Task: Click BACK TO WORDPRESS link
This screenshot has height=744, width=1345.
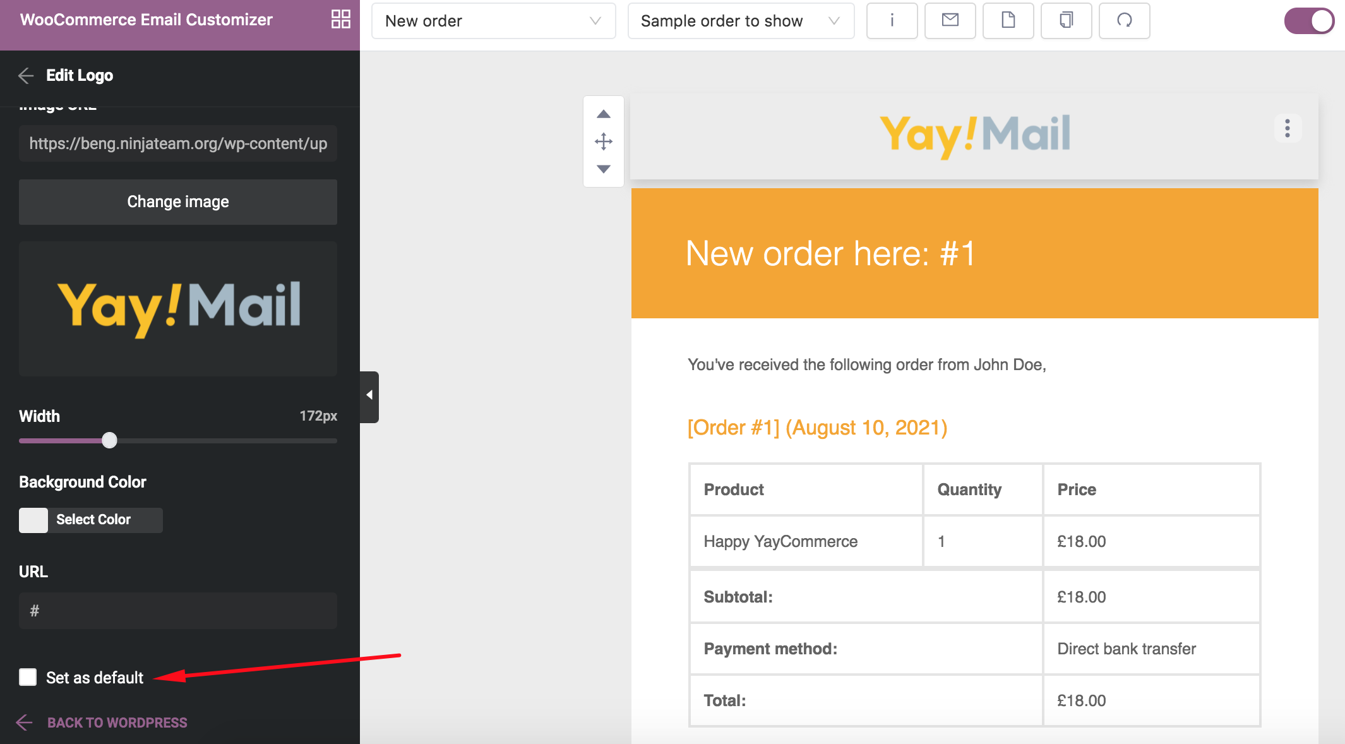Action: [x=117, y=723]
